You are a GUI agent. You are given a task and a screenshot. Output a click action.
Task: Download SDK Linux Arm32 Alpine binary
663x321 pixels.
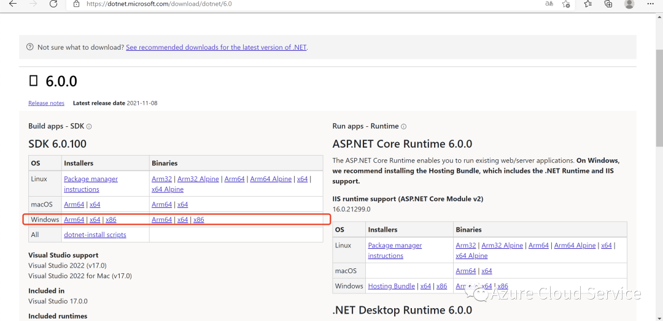tap(198, 179)
